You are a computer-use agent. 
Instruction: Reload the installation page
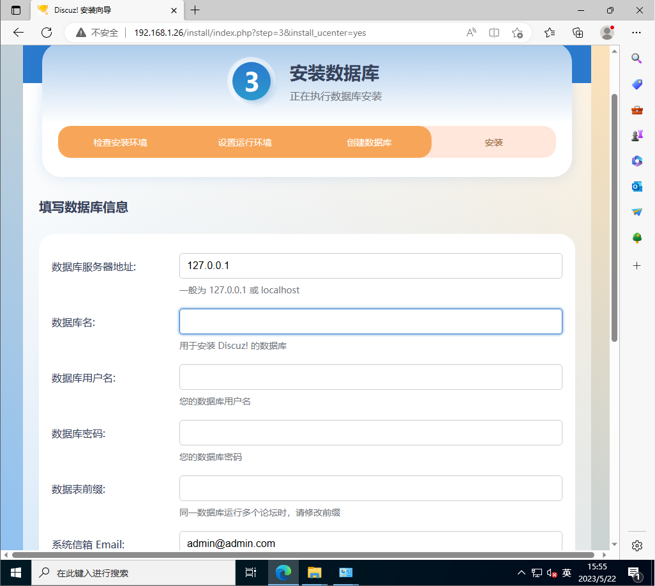tap(46, 33)
